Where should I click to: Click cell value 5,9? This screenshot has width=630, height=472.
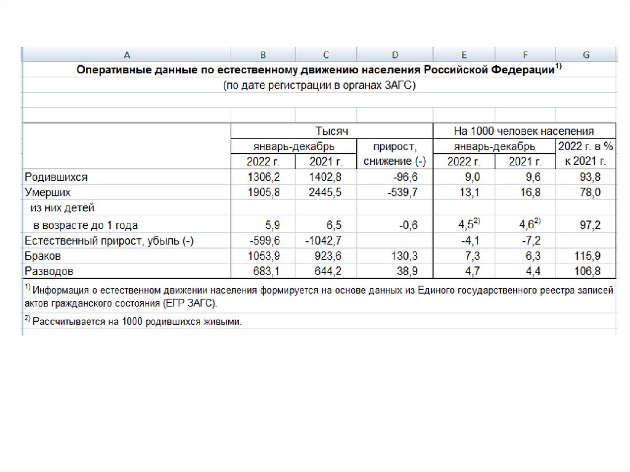[273, 225]
